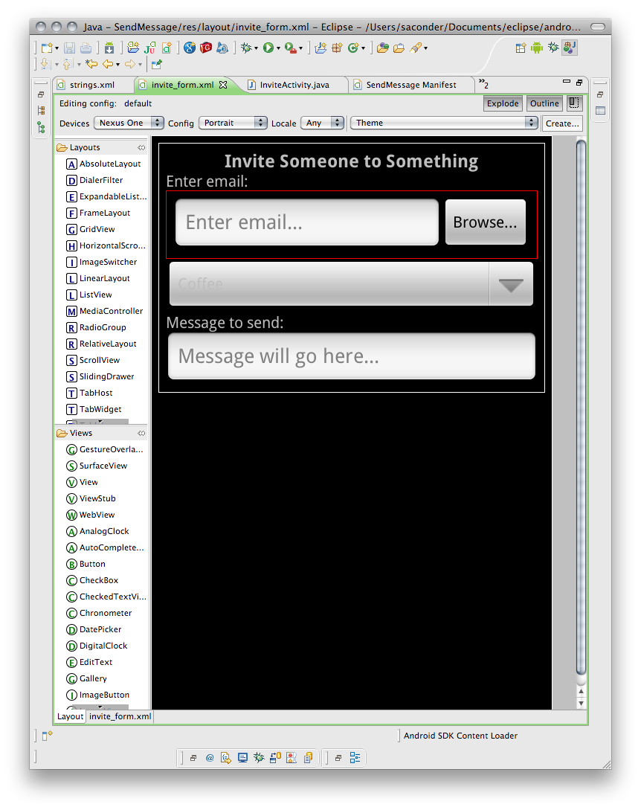
Task: Switch to the Debug perspective icon
Action: coord(553,48)
